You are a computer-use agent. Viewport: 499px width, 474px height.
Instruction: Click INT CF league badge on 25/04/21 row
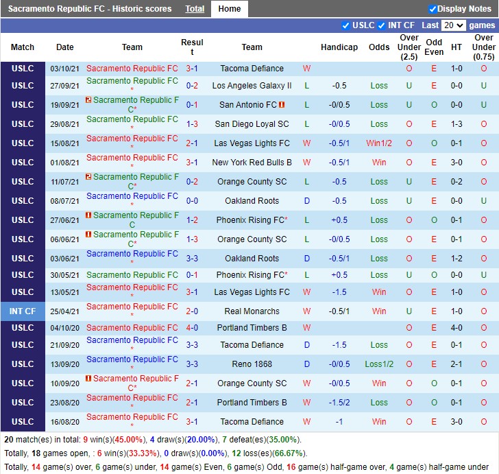(22, 311)
